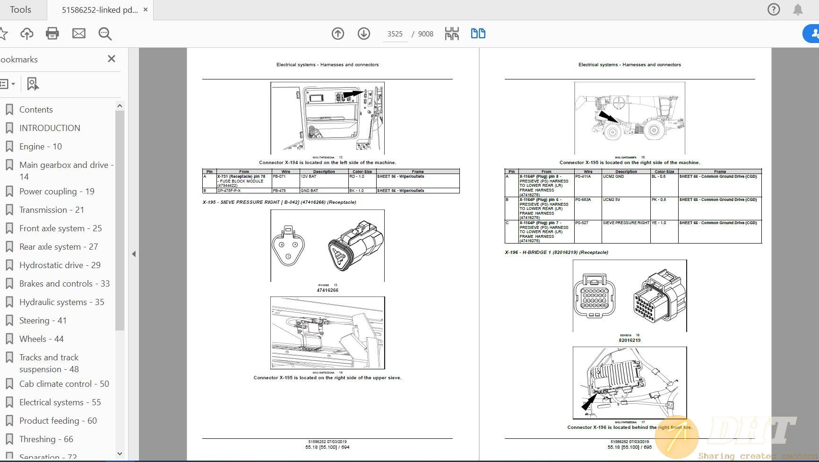
Task: Open the Brakes and controls - 33 bookmark
Action: 64,284
